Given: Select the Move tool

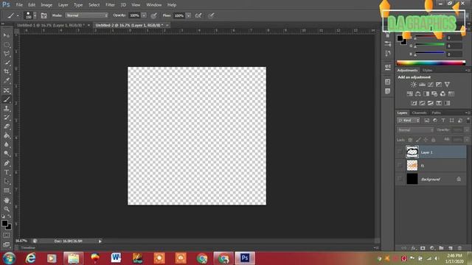Looking at the screenshot, I should (7, 35).
